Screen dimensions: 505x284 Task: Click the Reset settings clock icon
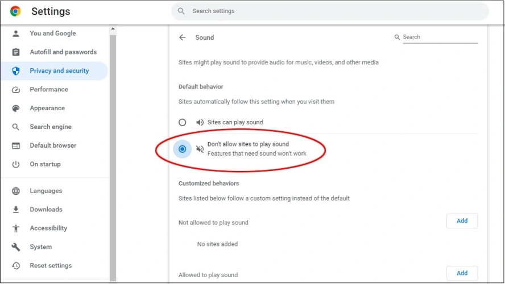16,266
